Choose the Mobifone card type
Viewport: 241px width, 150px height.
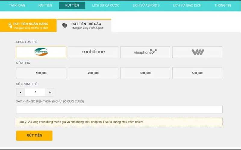point(93,52)
